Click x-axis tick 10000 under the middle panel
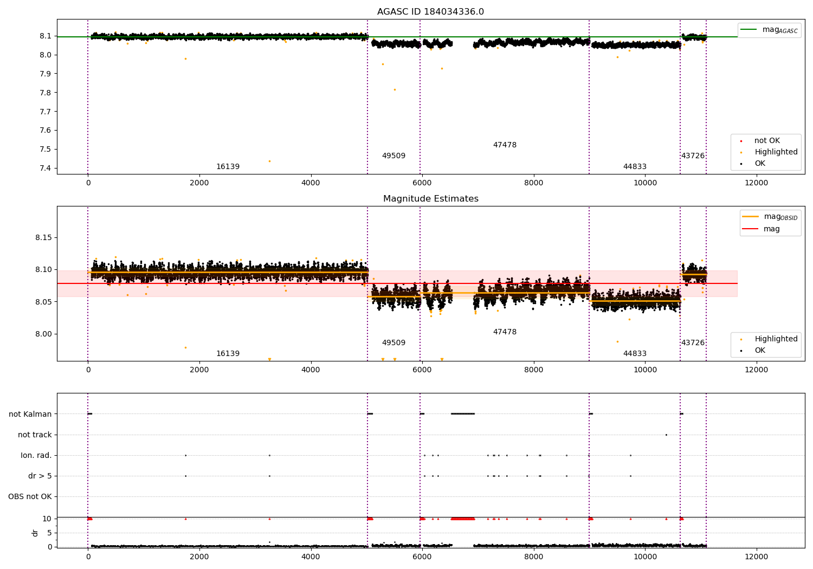 coord(645,370)
